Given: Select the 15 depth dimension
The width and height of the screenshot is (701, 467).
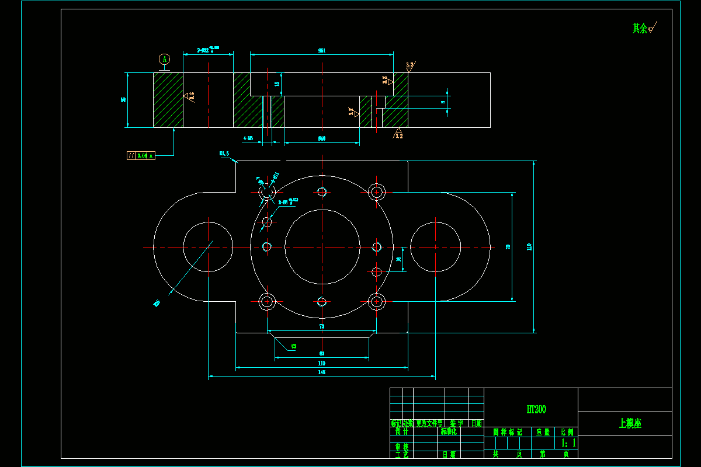Looking at the screenshot, I should click(x=277, y=84).
